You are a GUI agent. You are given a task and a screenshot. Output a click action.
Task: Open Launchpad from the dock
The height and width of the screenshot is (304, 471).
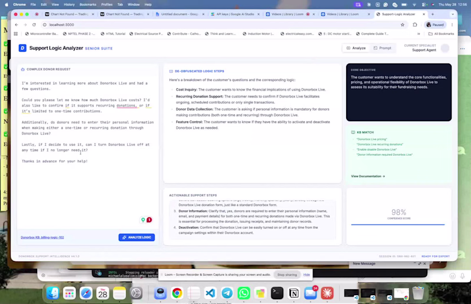69,293
